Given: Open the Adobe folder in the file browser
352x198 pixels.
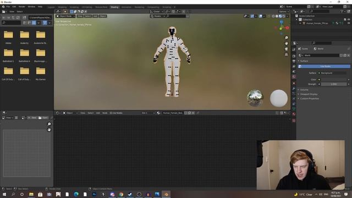Looking at the screenshot, I should [x=8, y=37].
